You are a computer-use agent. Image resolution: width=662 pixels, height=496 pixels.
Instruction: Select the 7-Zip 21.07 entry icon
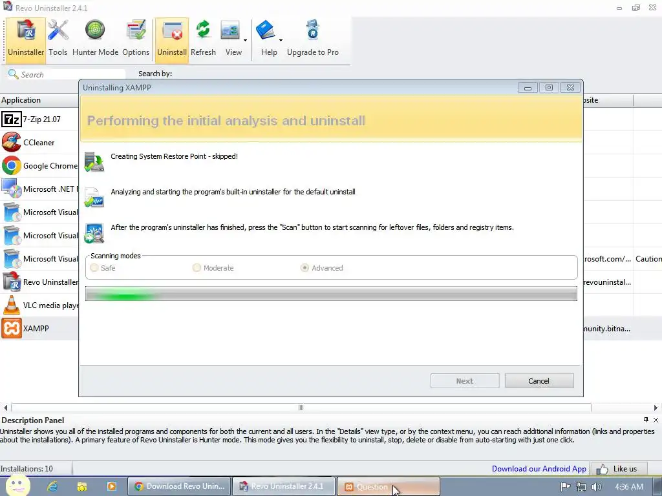click(12, 119)
